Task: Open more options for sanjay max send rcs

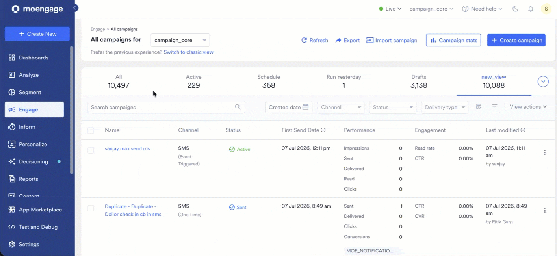Action: click(545, 152)
